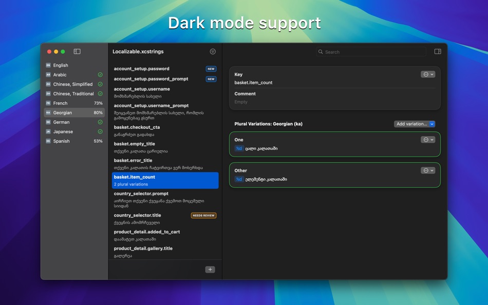488x305 pixels.
Task: Open the filter icon beside Localizable.xcstrings
Action: pos(213,52)
